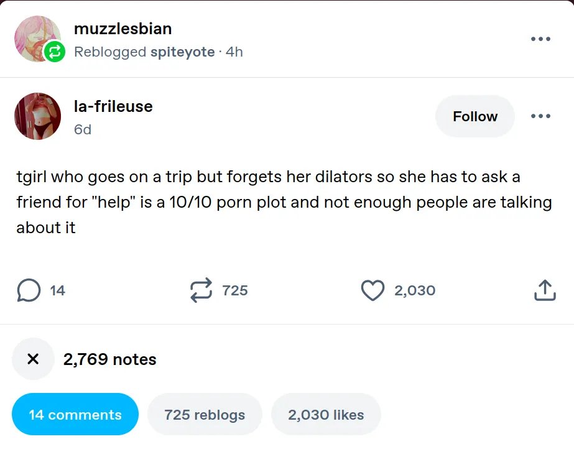Open the muzzlesbian blog name link
Screen dimensions: 574x457
click(x=123, y=29)
